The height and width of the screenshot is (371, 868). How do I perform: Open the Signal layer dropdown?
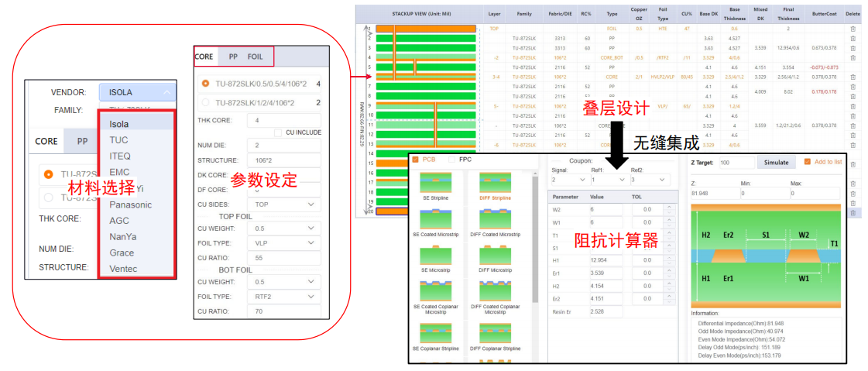pyautogui.click(x=568, y=180)
